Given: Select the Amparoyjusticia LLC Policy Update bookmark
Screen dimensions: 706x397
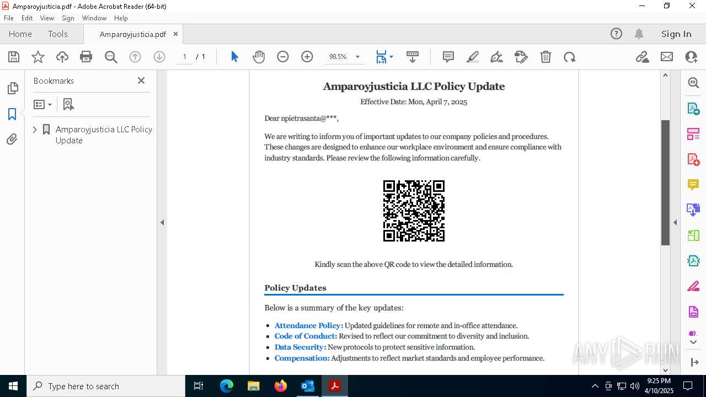Looking at the screenshot, I should click(104, 135).
